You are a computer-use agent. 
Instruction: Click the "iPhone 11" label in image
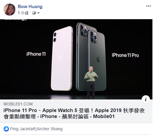pos(36,54)
